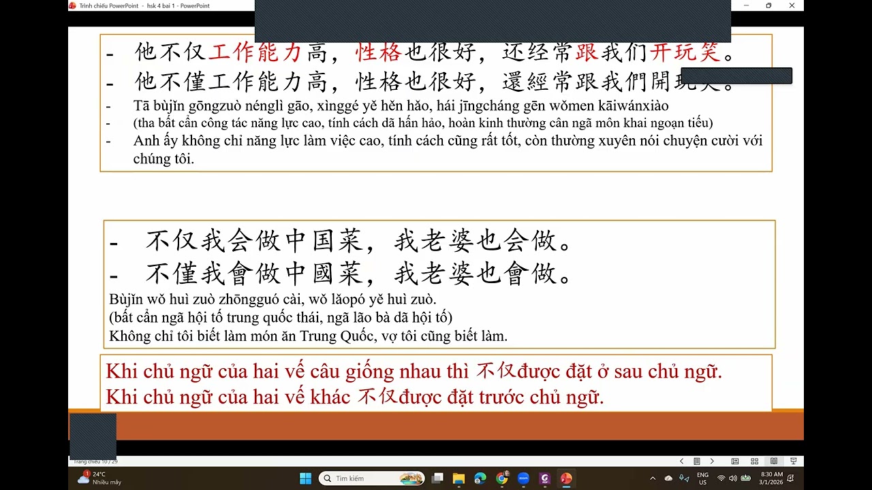Image resolution: width=872 pixels, height=490 pixels.
Task: Click the Tìm kiếm taskbar search box
Action: click(372, 478)
